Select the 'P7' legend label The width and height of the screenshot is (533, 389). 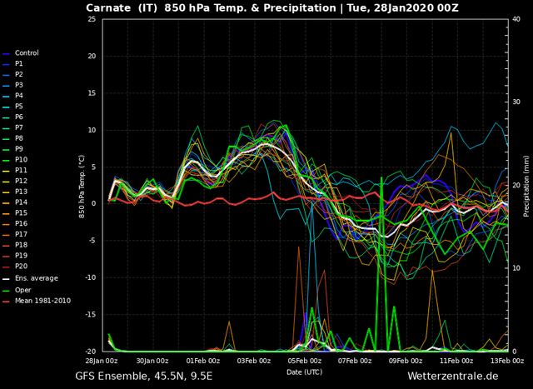pyautogui.click(x=18, y=127)
